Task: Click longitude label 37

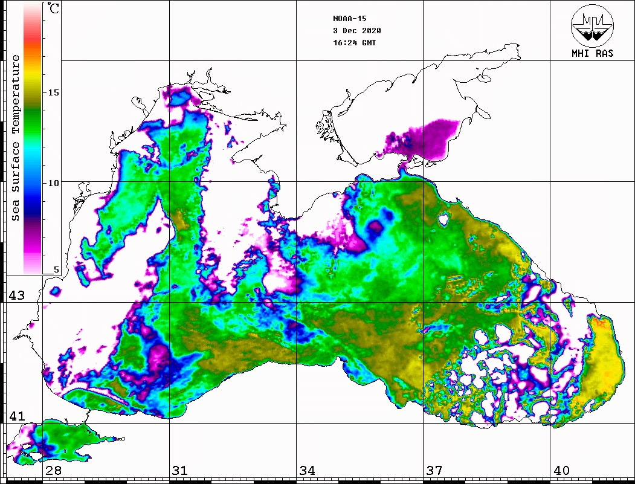Action: (x=434, y=470)
